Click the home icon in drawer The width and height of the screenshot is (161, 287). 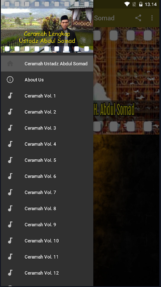[10, 63]
